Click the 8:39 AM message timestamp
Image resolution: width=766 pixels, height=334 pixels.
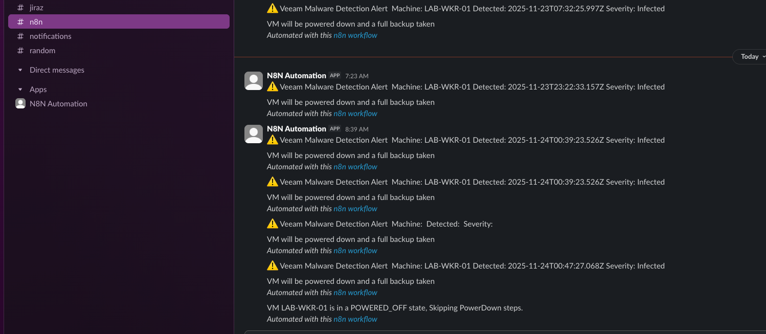(356, 129)
